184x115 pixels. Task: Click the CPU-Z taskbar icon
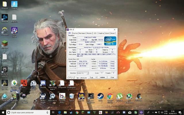click(x=141, y=112)
